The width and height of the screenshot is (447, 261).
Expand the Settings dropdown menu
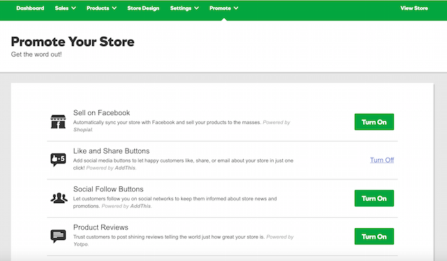[x=184, y=8]
